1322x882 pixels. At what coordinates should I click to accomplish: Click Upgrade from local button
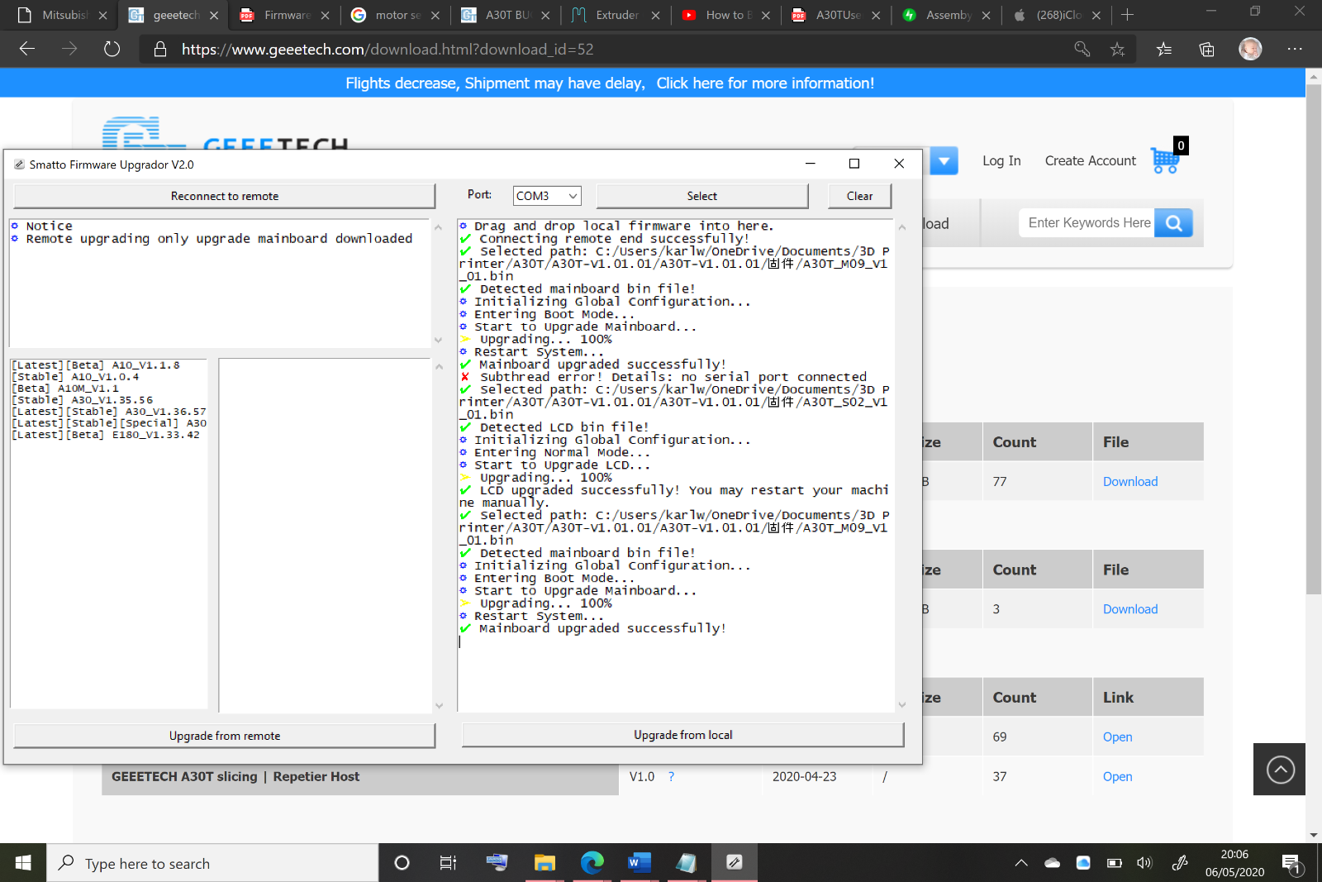(682, 735)
